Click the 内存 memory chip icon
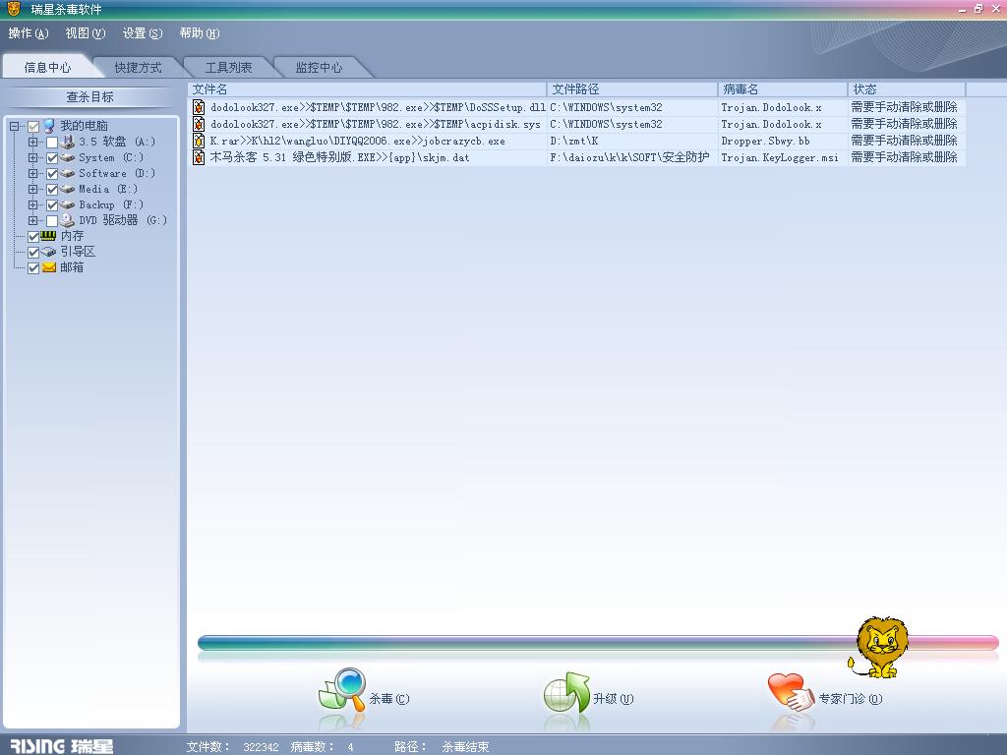 pyautogui.click(x=49, y=236)
